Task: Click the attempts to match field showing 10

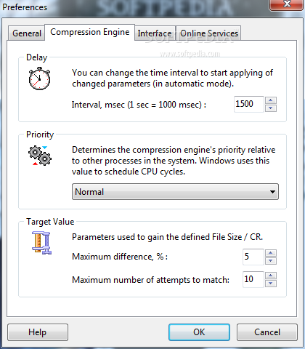Action: coord(253,279)
